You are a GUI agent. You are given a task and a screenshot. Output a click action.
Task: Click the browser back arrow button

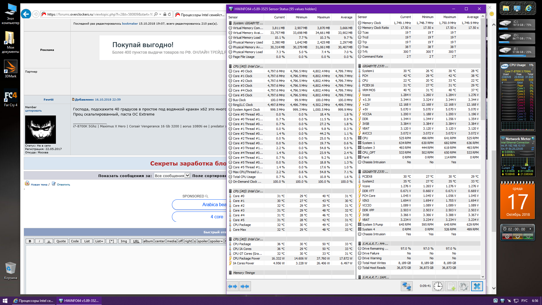26,14
